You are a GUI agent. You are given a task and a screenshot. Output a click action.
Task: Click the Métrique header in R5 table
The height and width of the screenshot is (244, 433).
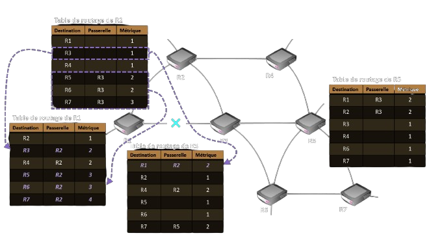click(410, 89)
